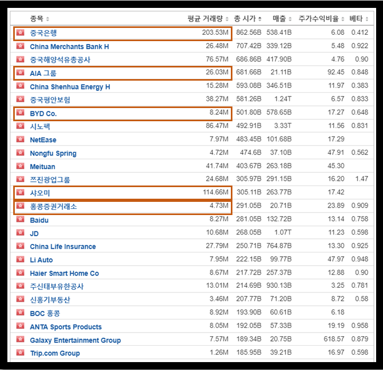
Task: Click flag icon beside 시노펙
Action: tap(20, 126)
